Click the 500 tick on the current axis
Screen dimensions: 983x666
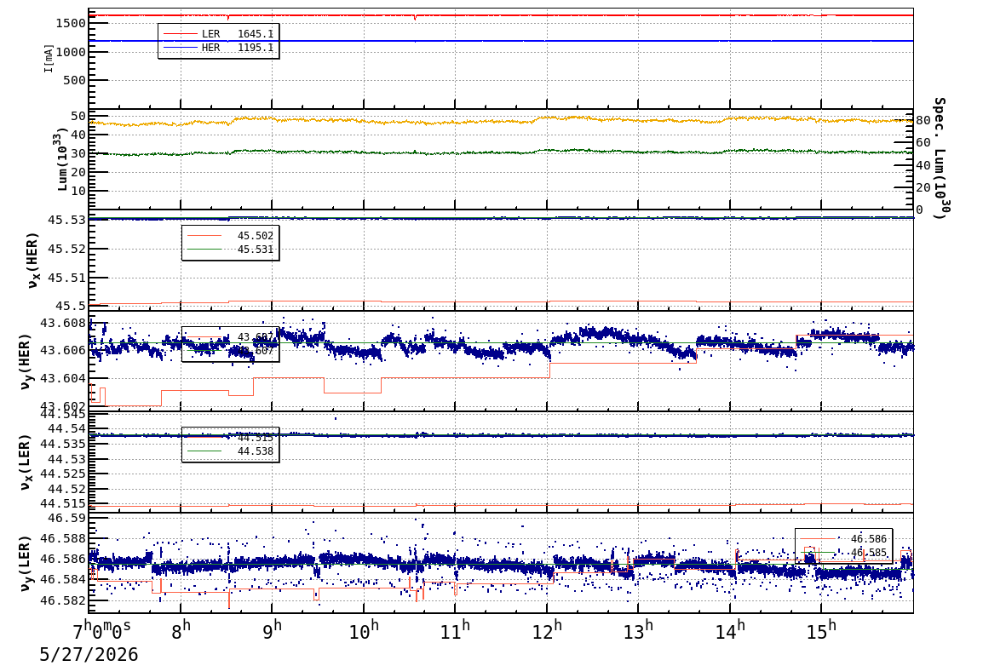75,80
